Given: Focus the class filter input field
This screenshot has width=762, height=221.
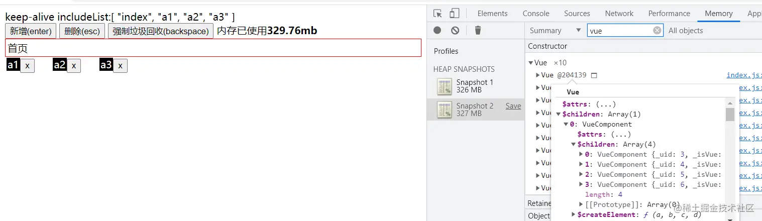Looking at the screenshot, I should [621, 31].
